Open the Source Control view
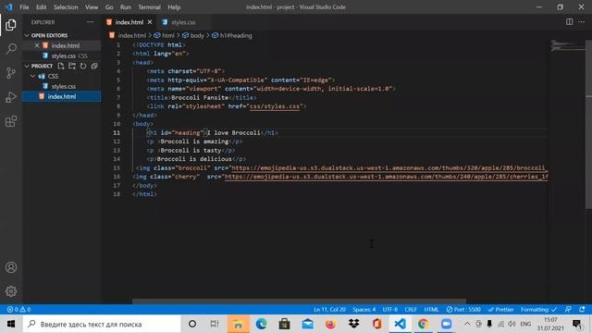Viewport: 592px width, 333px height. click(11, 73)
